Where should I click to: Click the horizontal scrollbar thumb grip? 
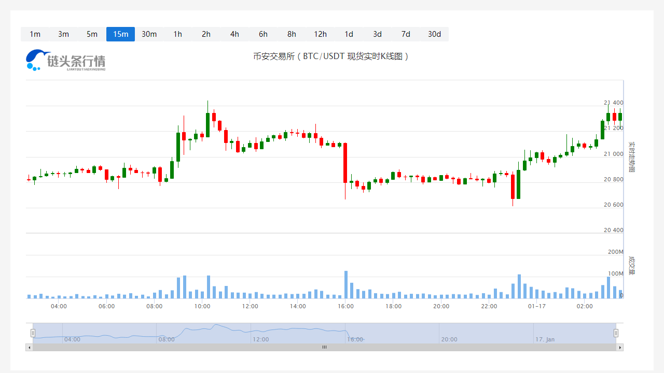(324, 347)
